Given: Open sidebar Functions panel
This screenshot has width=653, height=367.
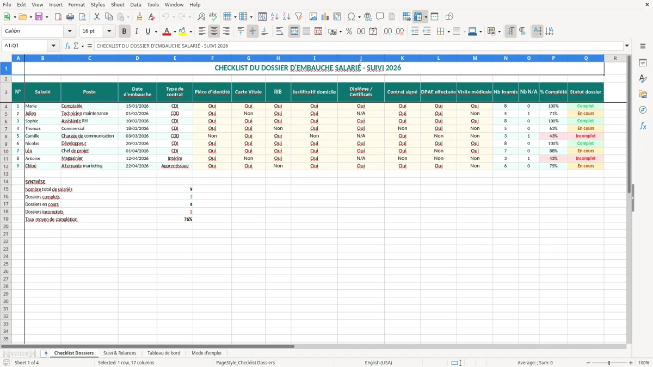Looking at the screenshot, I should [x=643, y=126].
